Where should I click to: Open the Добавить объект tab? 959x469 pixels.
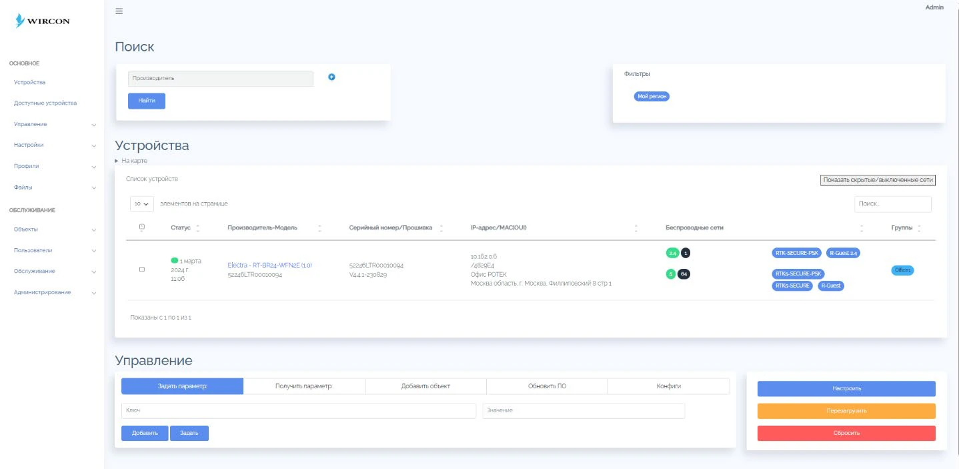pos(425,386)
